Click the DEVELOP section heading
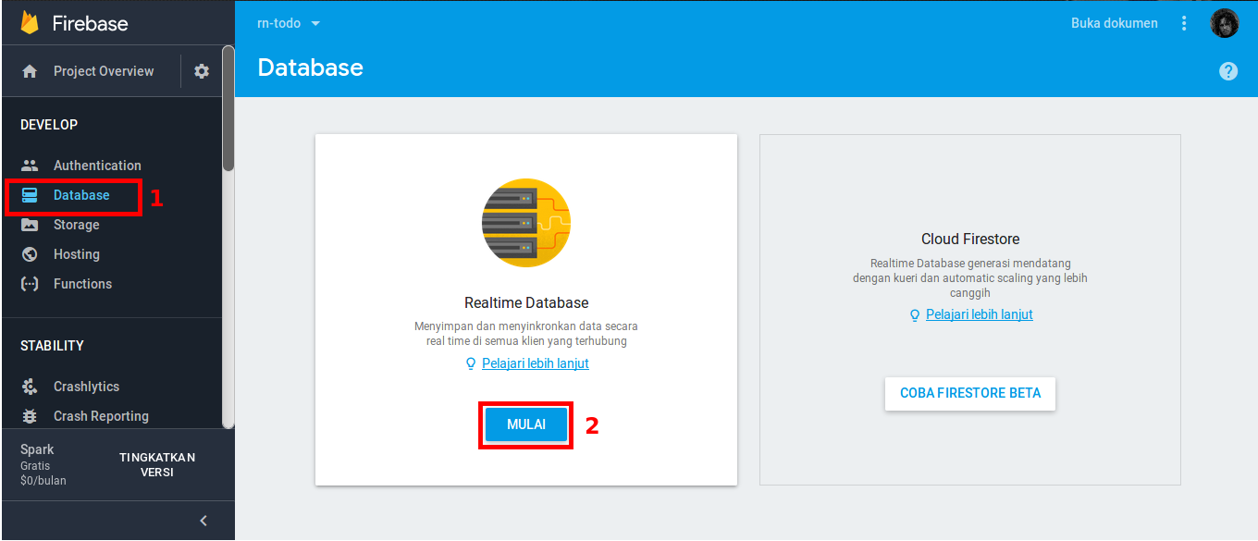1258x541 pixels. point(49,125)
